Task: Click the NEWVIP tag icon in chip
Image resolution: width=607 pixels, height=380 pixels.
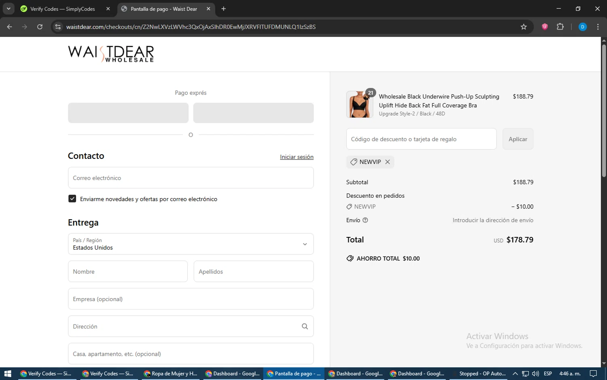Action: tap(354, 162)
